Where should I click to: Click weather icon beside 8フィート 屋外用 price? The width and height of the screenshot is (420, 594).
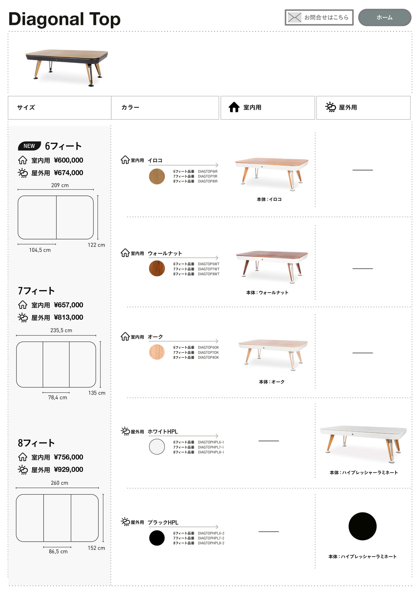coord(23,470)
